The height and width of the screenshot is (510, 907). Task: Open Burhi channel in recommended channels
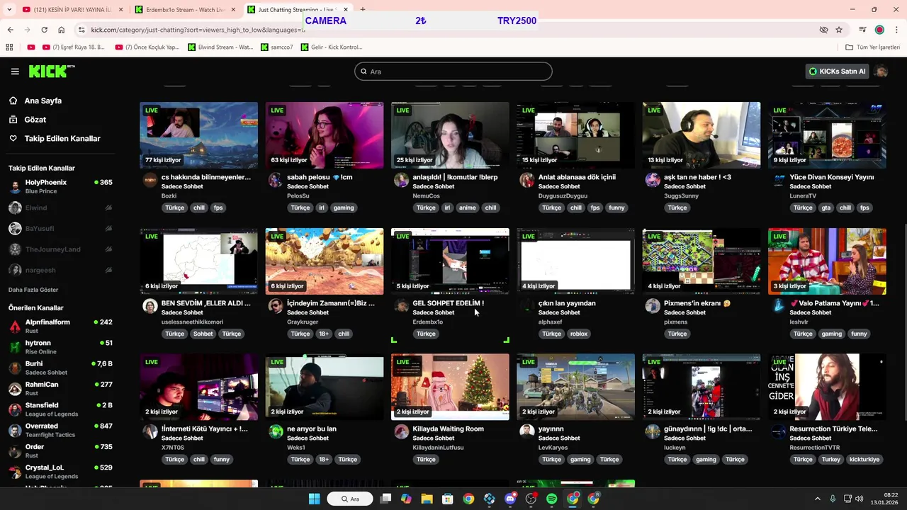tap(60, 368)
